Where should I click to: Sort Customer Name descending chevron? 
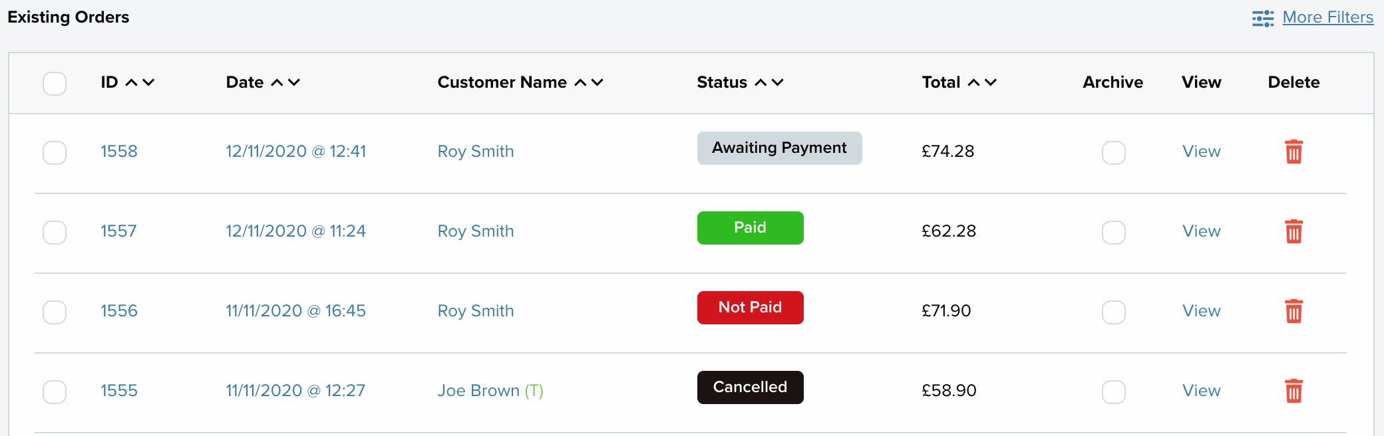point(598,82)
